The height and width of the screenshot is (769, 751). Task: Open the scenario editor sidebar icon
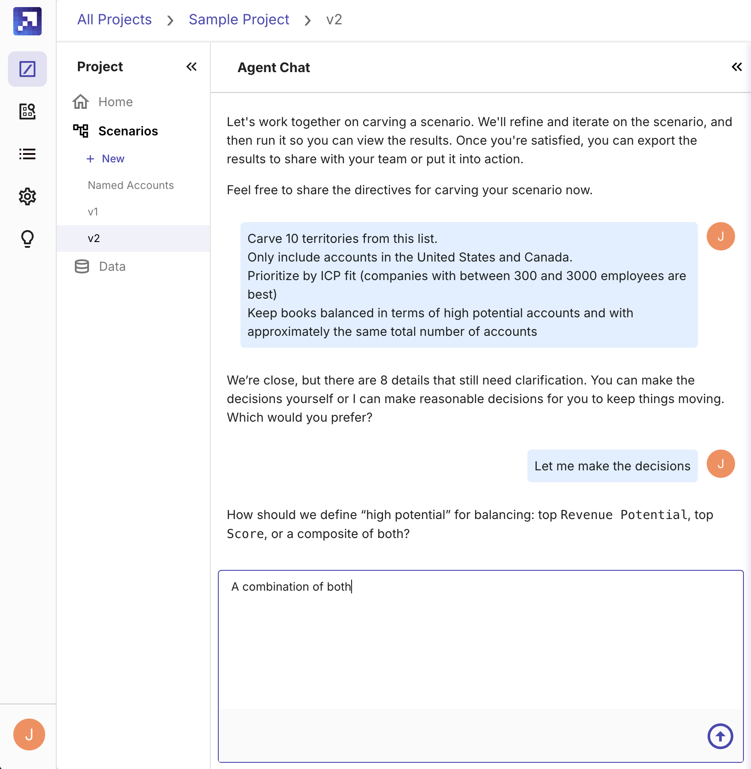27,69
